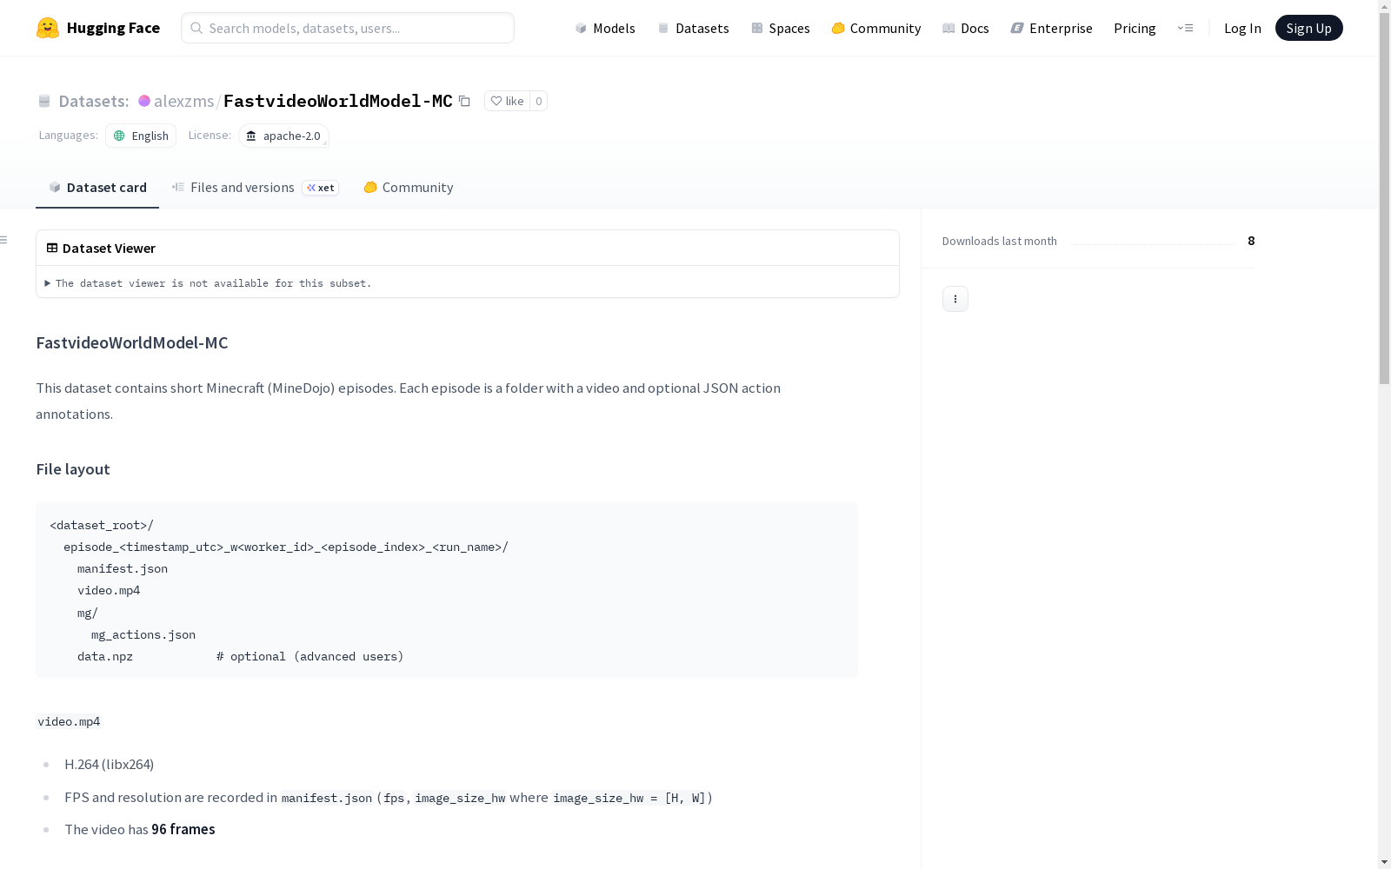The height and width of the screenshot is (869, 1391).
Task: Select the Dataset card tab
Action: coord(97,187)
